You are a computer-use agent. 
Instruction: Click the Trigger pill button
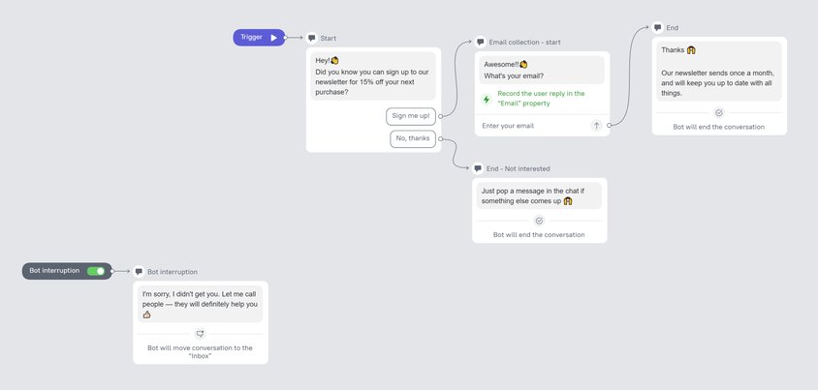click(x=260, y=38)
